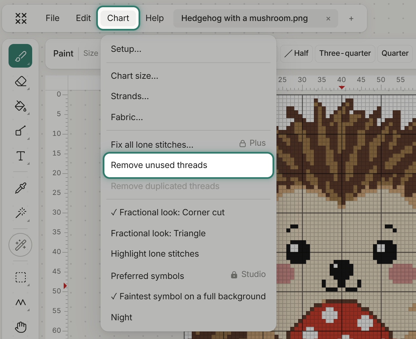
Task: Click the red marker on left ruler
Action: (x=65, y=286)
